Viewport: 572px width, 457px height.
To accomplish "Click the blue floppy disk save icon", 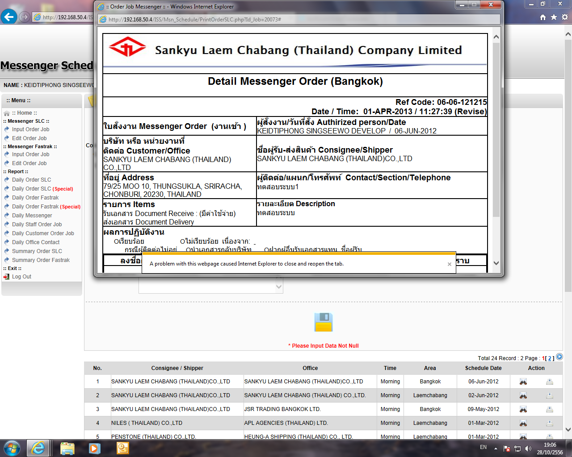I will (x=324, y=322).
